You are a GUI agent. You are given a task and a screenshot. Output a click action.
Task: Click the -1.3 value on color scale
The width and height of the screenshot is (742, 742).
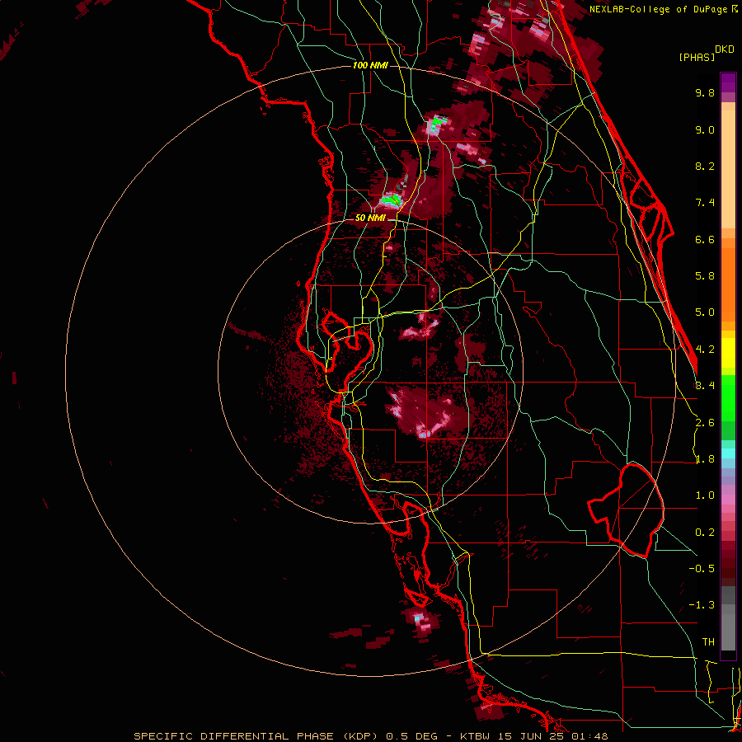click(702, 605)
